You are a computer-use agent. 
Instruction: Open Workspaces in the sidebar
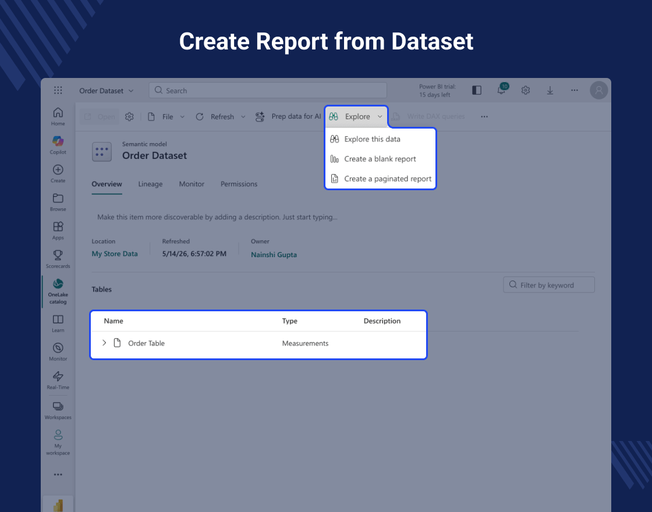point(58,410)
